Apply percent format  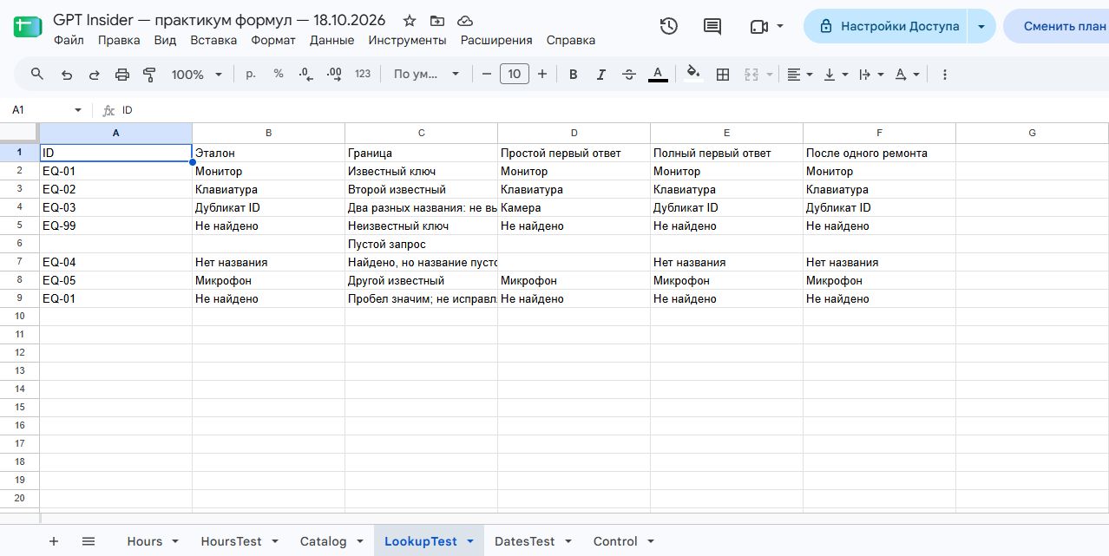(x=279, y=75)
